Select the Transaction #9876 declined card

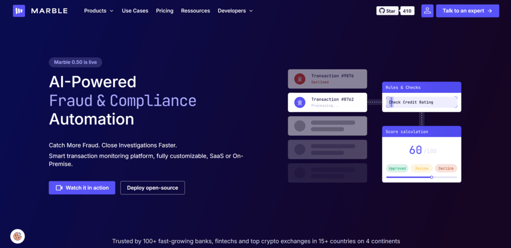click(327, 79)
